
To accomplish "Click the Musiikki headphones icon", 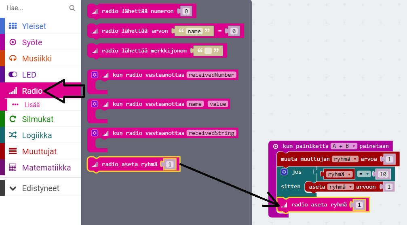I will [13, 59].
